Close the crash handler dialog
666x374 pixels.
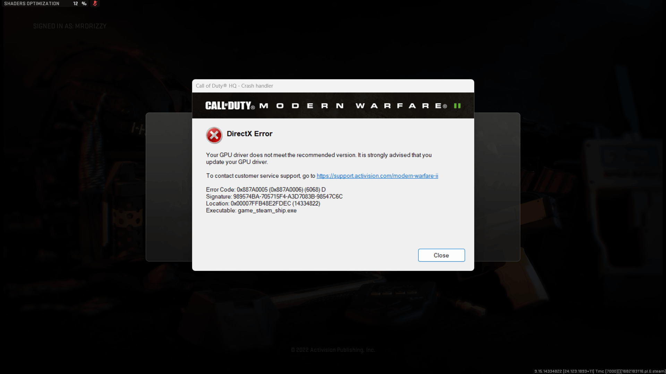tap(441, 255)
